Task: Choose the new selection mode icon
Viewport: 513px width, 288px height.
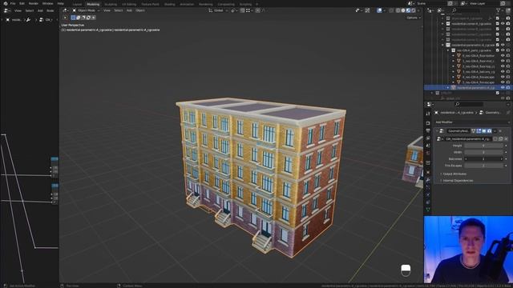Action: (x=73, y=18)
